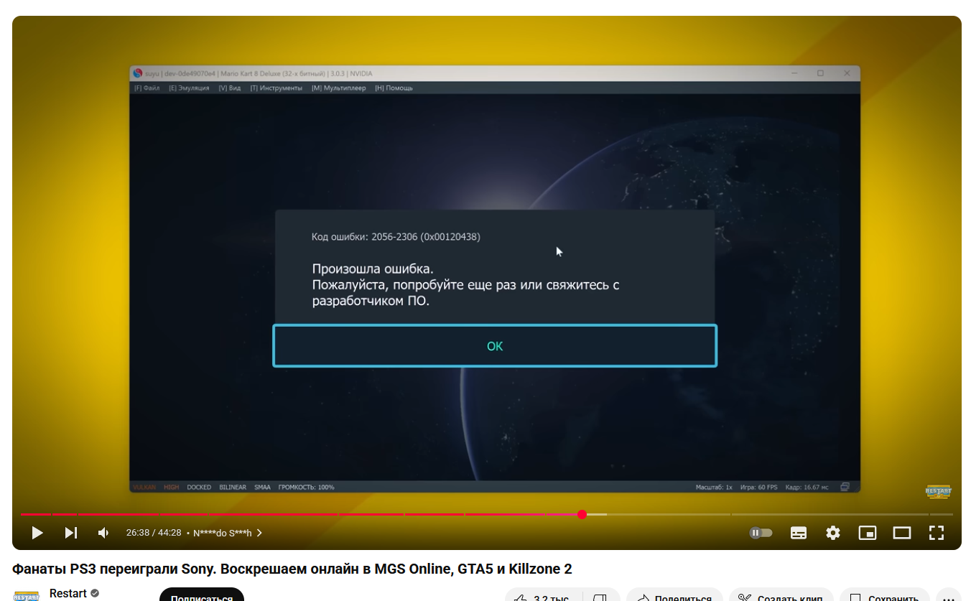Go fullscreen
971x601 pixels.
[936, 533]
